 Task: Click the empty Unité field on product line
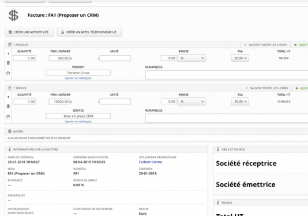(x=115, y=58)
